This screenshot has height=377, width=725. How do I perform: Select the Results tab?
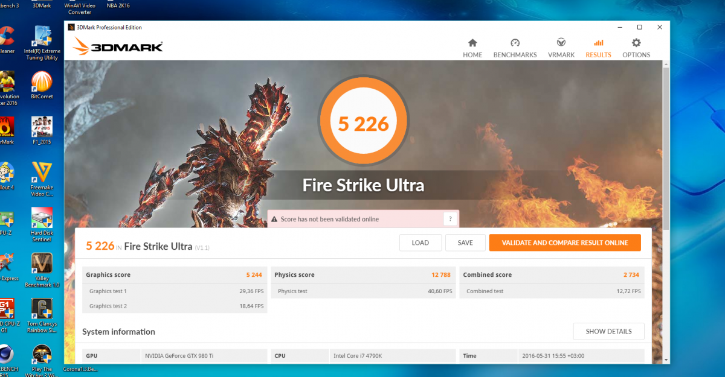pos(598,48)
